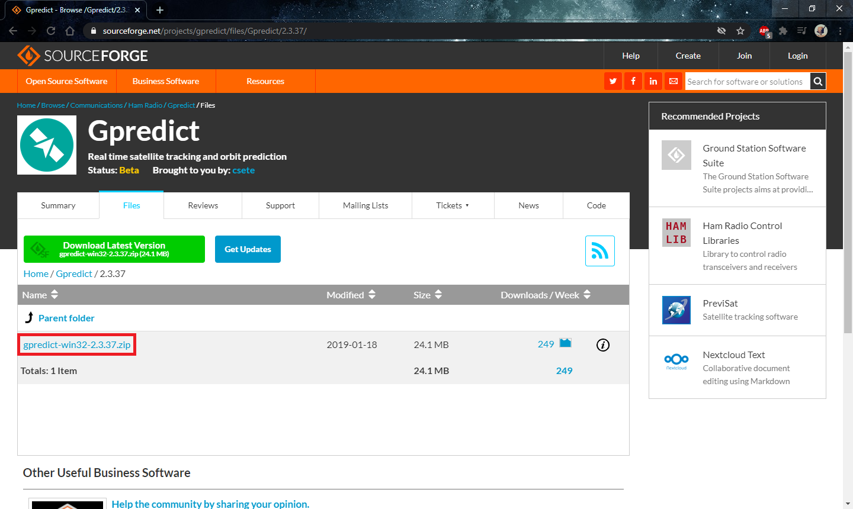Click the newsletter envelope icon
This screenshot has width=853, height=509.
coord(674,81)
